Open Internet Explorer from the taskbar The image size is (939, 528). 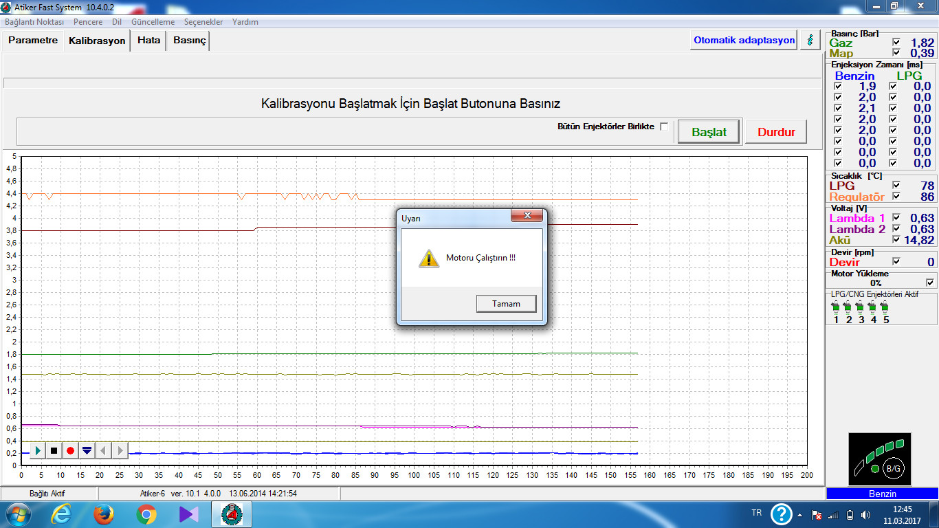(61, 514)
